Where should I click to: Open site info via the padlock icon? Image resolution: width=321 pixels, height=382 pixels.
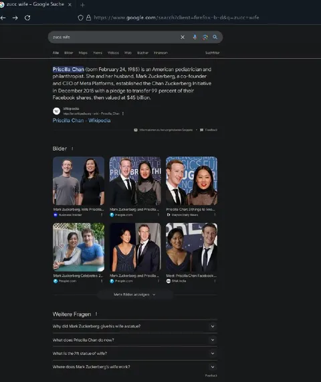[88, 17]
